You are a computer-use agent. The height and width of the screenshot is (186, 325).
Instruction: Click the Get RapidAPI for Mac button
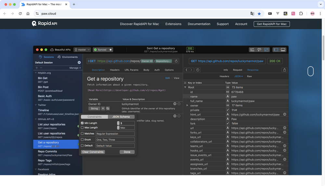(x=272, y=24)
